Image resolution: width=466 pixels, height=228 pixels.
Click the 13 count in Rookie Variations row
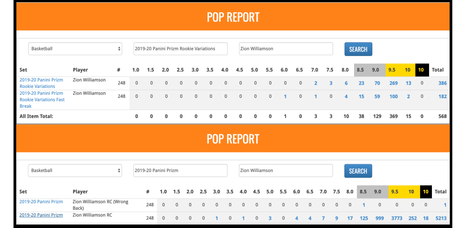[x=409, y=83]
